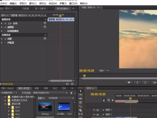157x118 pixels.
Task: Open the 文件类型 dropdown
Action: (50, 93)
